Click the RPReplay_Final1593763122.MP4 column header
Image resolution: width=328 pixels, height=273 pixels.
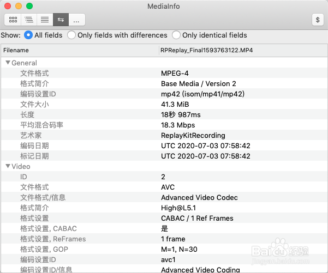(206, 50)
